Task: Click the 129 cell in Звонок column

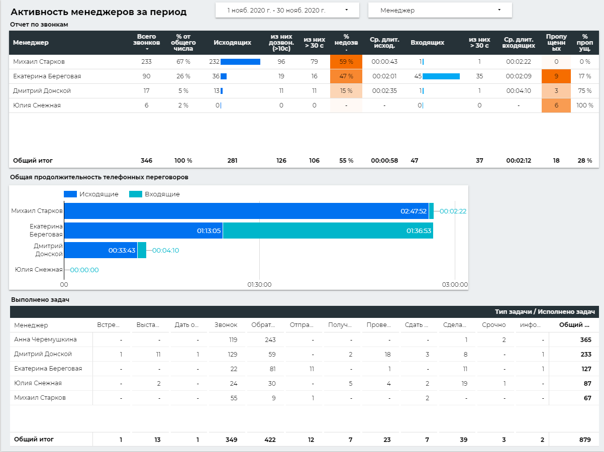Action: [x=232, y=354]
